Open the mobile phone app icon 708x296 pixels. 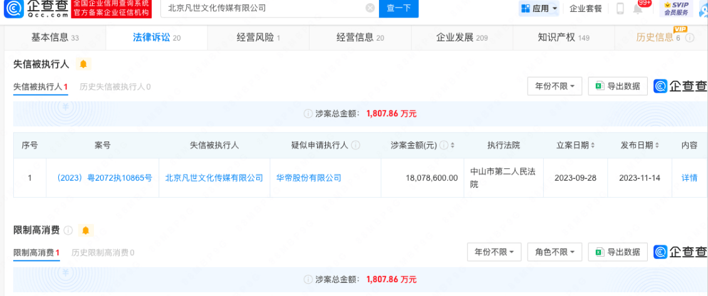pyautogui.click(x=620, y=9)
